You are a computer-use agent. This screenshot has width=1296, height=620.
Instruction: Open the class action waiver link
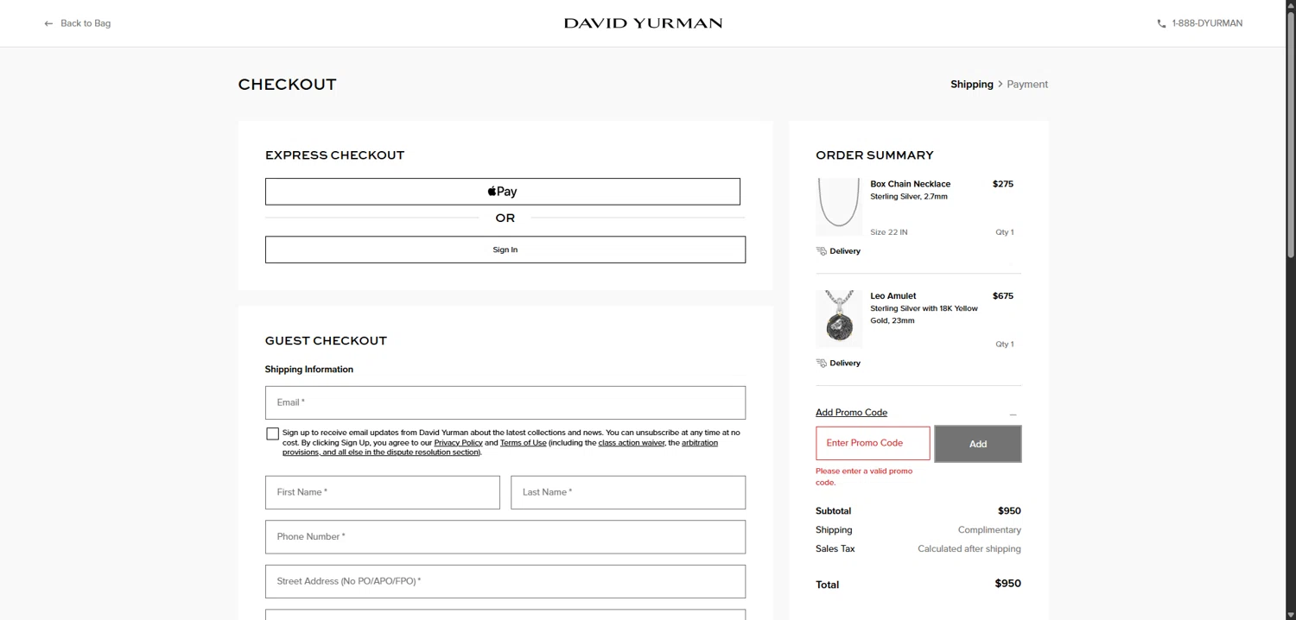[x=632, y=443]
